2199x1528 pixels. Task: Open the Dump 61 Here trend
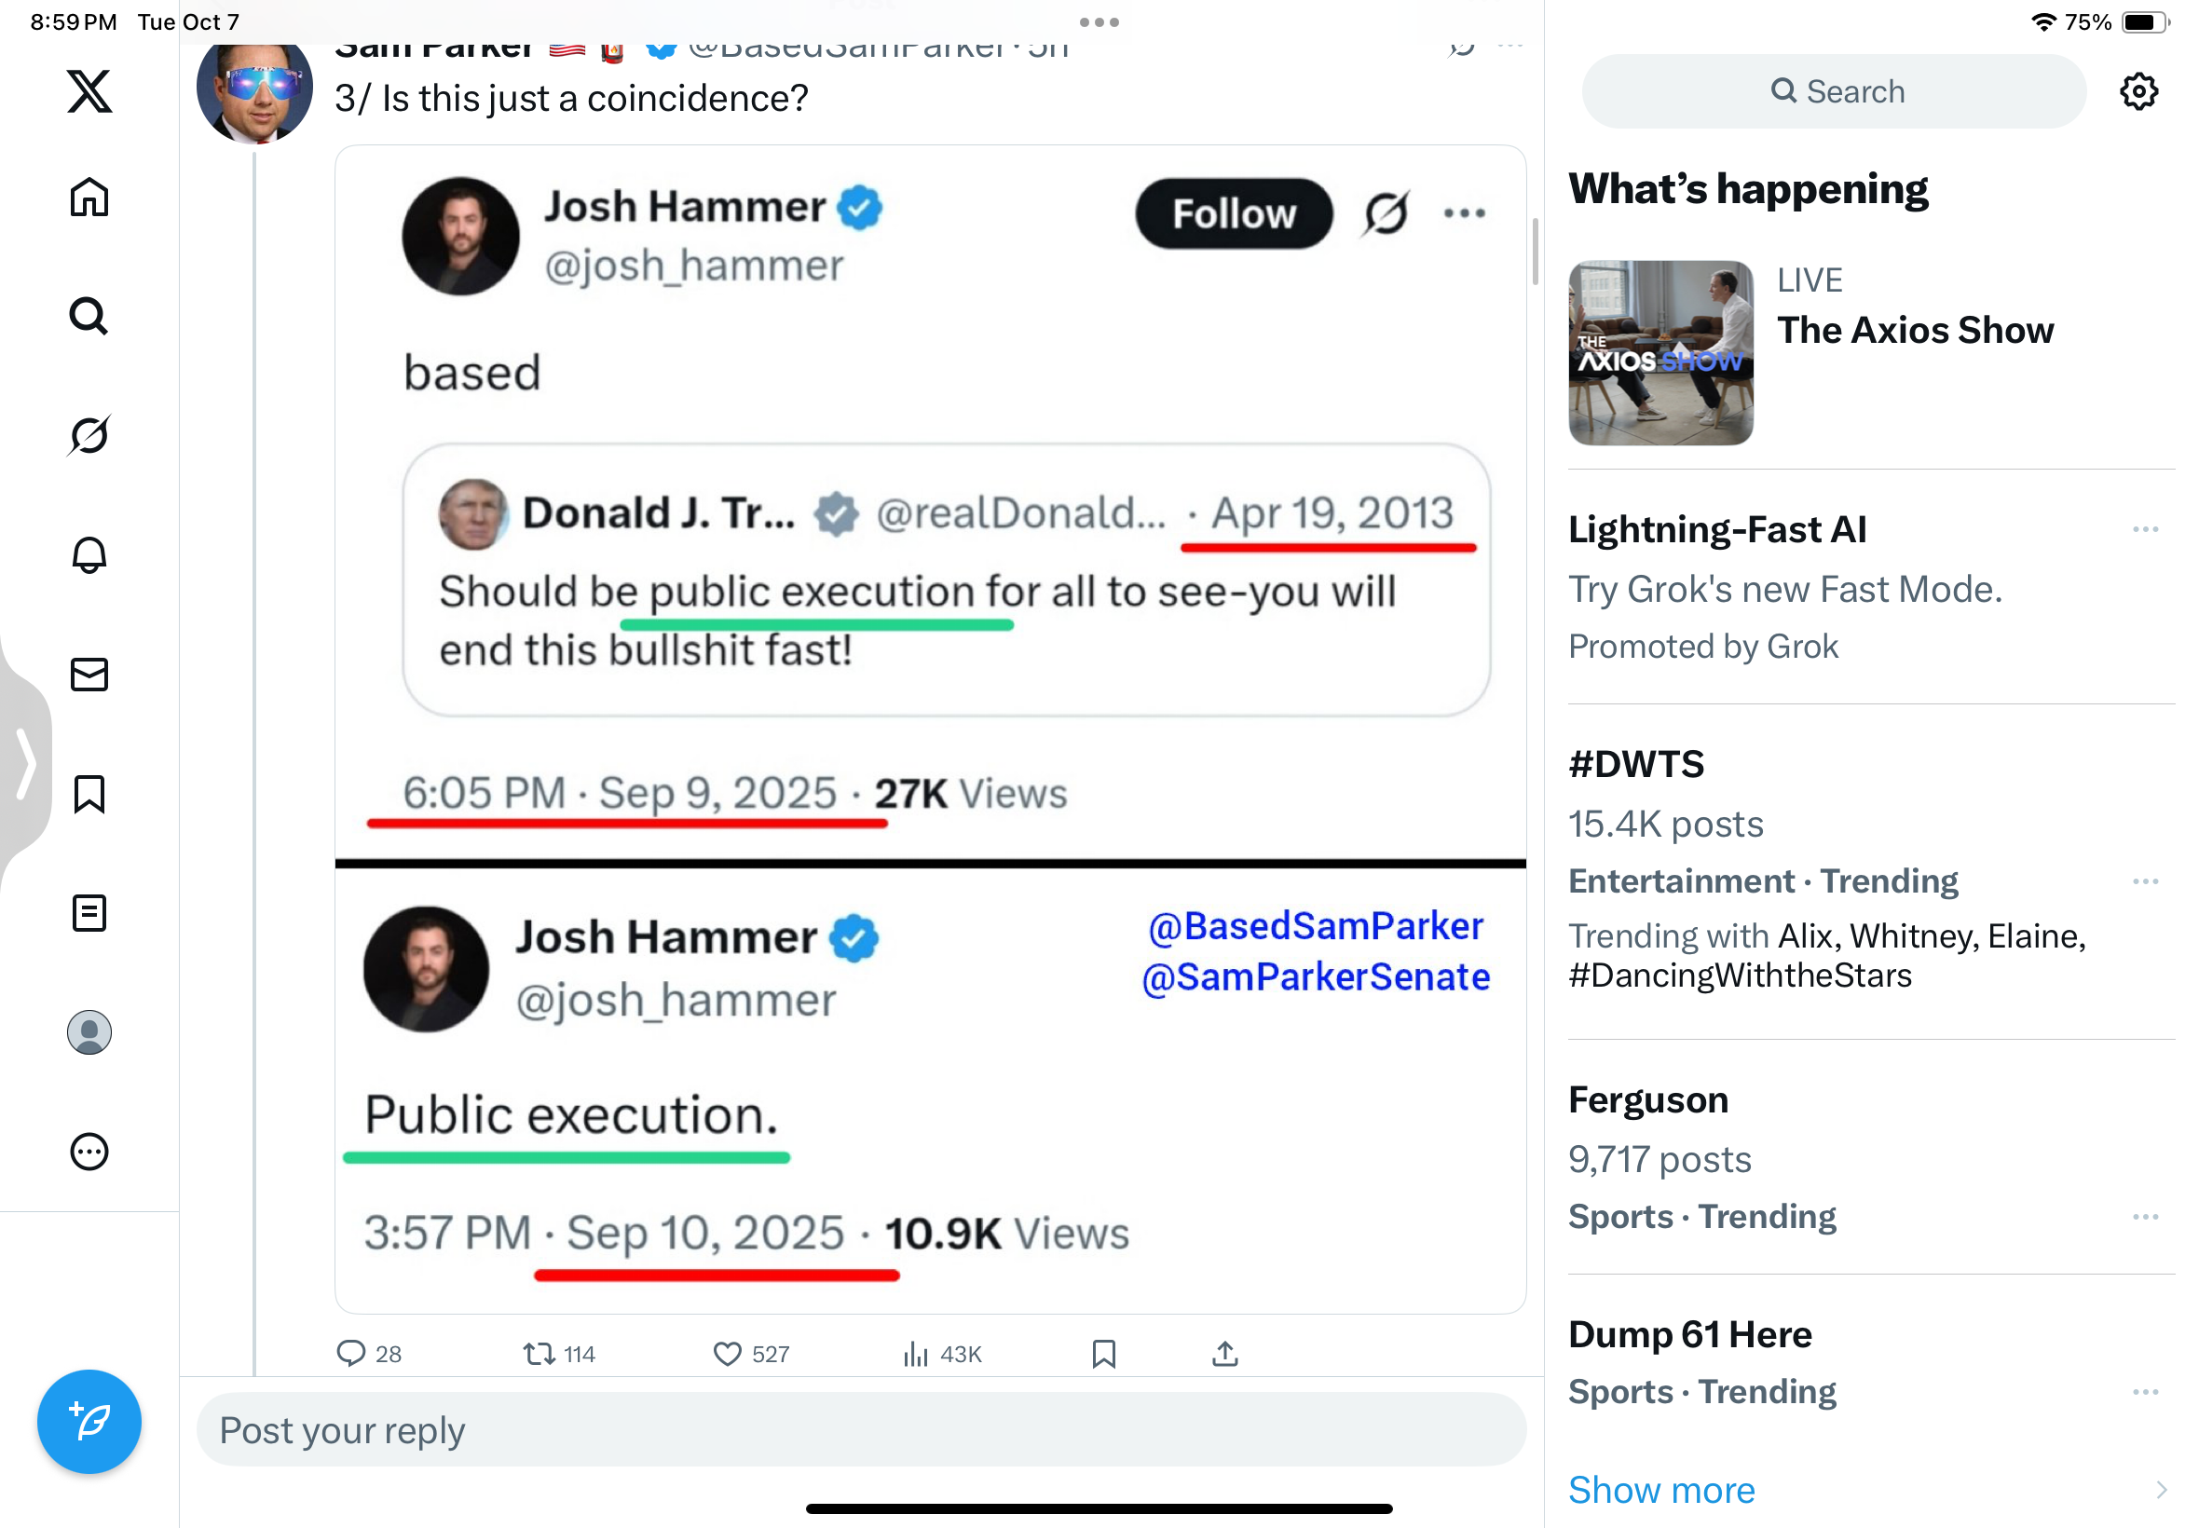coord(1689,1334)
